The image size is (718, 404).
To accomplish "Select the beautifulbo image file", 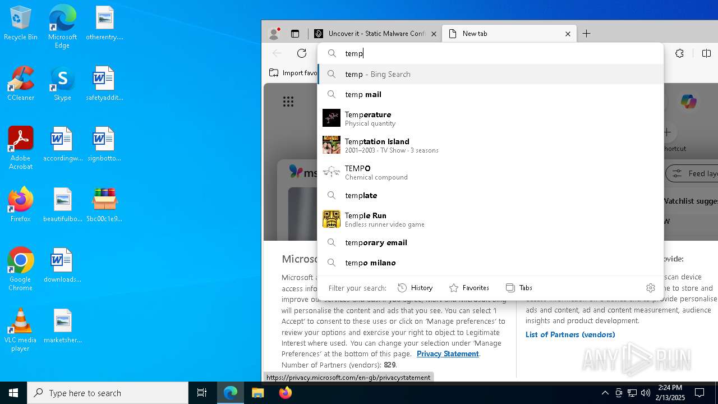I will pos(62,205).
